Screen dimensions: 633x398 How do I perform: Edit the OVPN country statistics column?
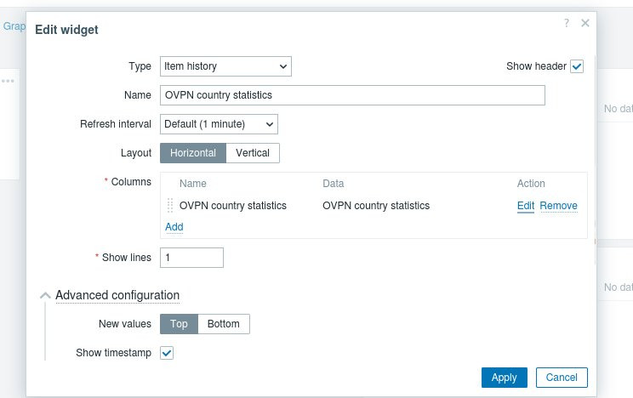coord(526,206)
